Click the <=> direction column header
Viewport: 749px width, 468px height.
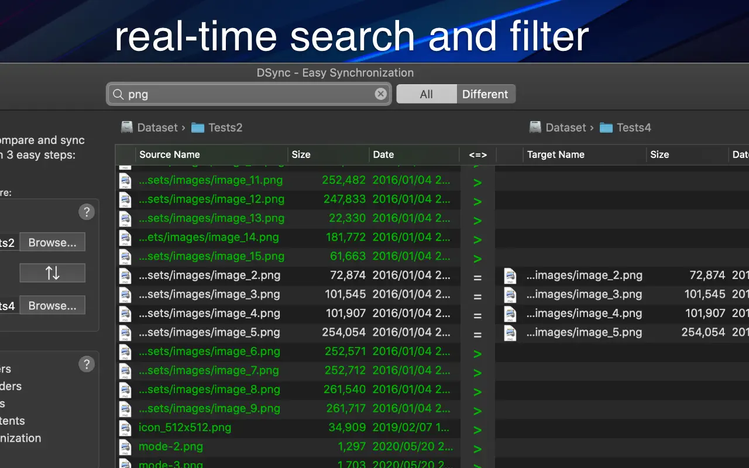pos(477,154)
